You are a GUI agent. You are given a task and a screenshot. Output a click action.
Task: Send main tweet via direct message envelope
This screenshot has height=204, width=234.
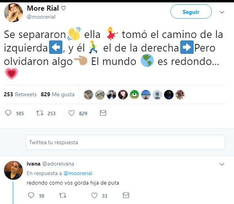coord(103,113)
